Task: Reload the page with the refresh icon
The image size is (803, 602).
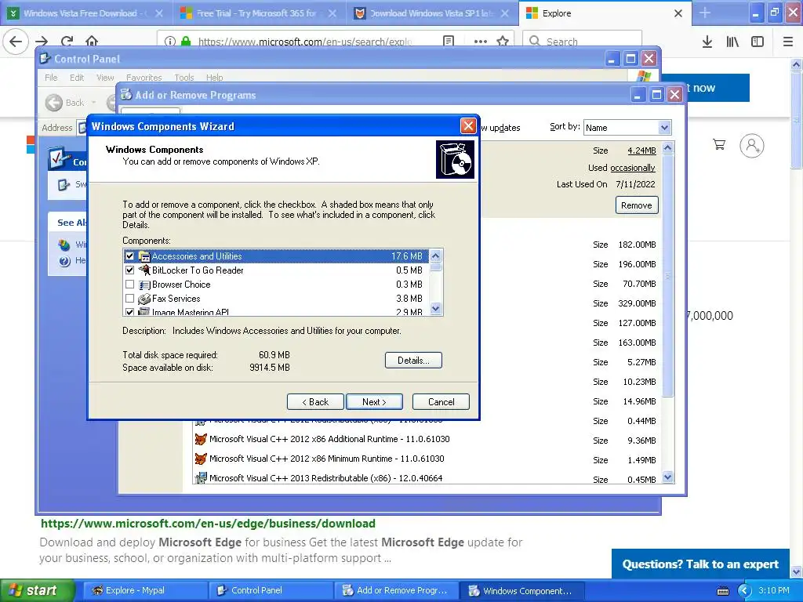Action: [67, 42]
